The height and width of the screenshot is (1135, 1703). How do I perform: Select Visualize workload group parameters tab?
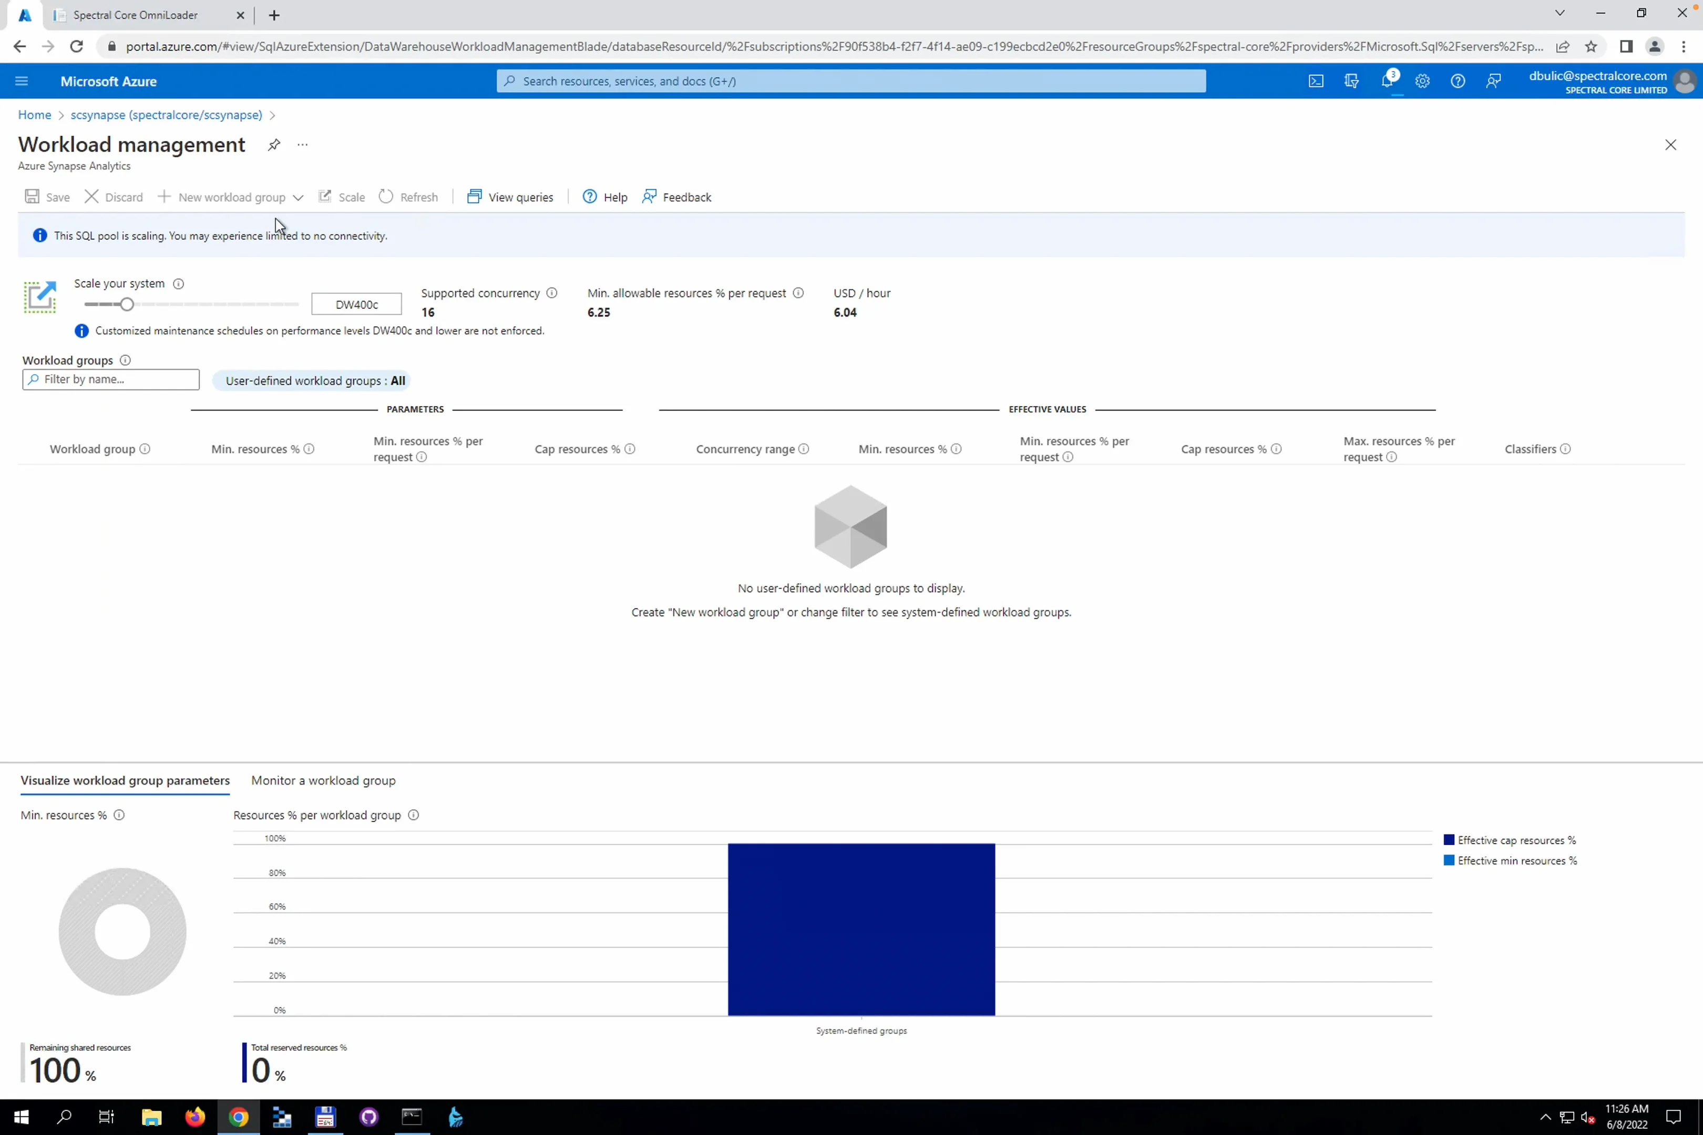[125, 780]
